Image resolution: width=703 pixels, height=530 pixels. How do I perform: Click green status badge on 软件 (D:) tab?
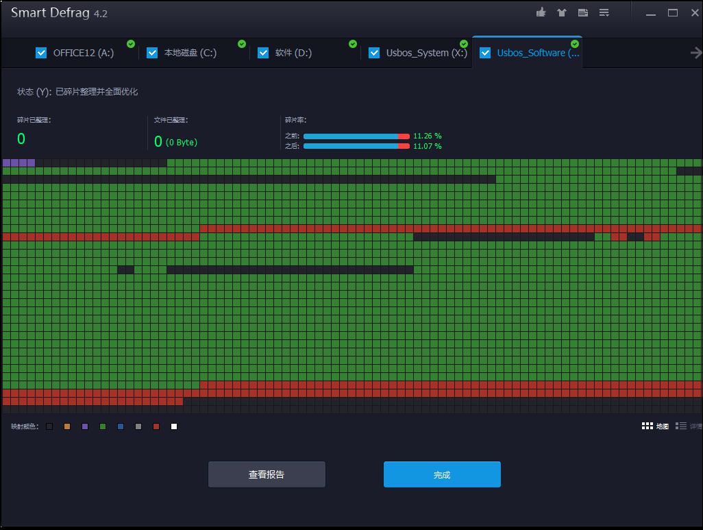(353, 44)
